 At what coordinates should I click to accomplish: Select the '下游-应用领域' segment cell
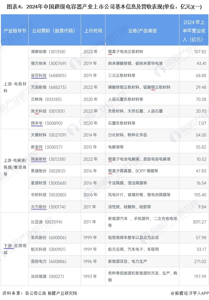point(15,249)
